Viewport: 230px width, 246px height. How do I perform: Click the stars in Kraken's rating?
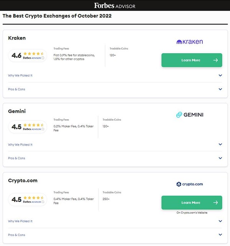coord(34,54)
